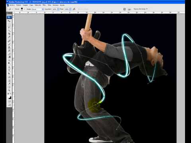Click the horizontal ruler above canvas
191x143 pixels.
(x=99, y=12)
